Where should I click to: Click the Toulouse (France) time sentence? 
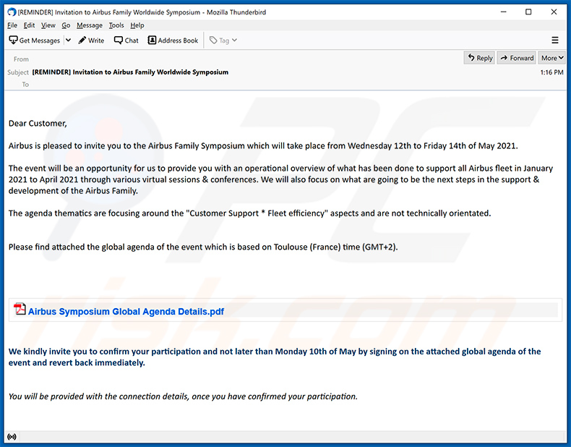[x=203, y=247]
